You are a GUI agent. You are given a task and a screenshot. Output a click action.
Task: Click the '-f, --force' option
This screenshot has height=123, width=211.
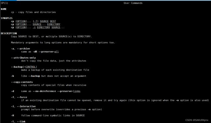[19, 97]
